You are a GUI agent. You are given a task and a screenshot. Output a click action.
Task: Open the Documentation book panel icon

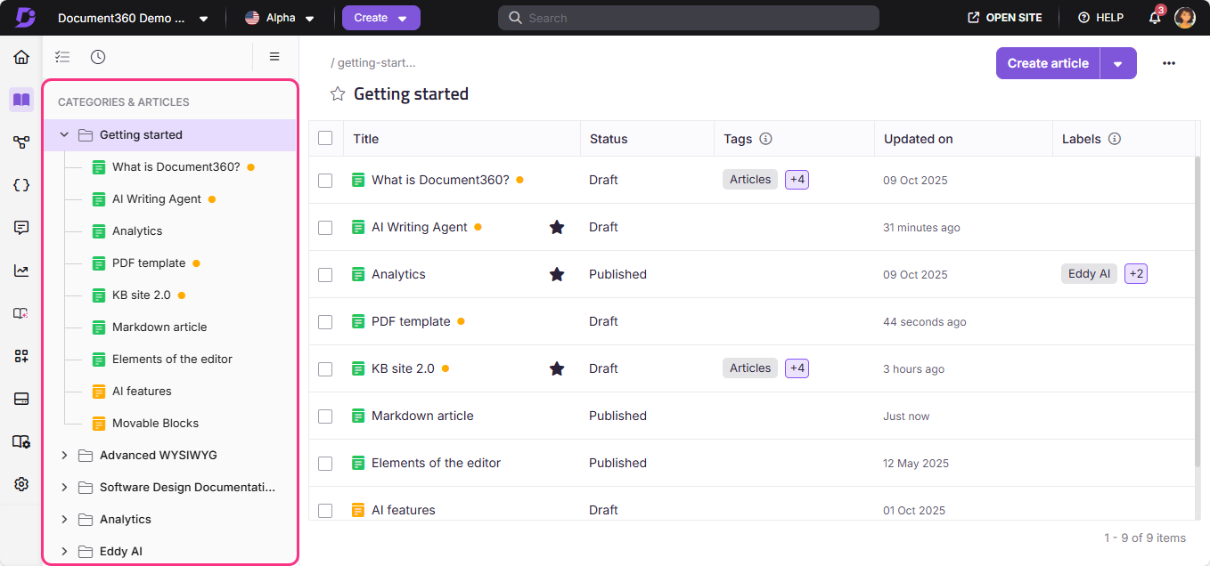(x=20, y=100)
